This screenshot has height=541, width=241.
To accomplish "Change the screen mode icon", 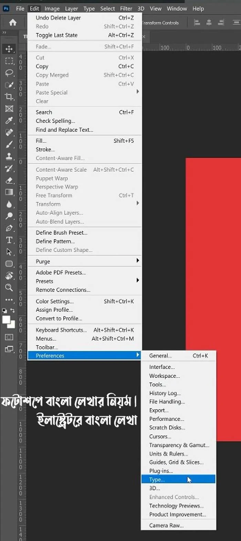I will (x=9, y=349).
